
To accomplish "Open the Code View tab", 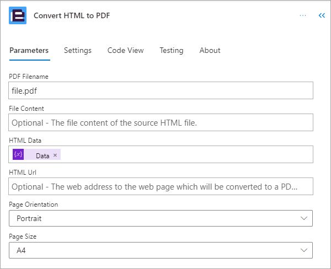I will pyautogui.click(x=126, y=50).
